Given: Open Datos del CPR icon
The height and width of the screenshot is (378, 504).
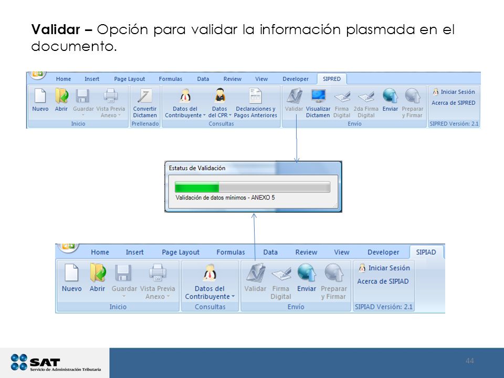Looking at the screenshot, I should point(219,103).
